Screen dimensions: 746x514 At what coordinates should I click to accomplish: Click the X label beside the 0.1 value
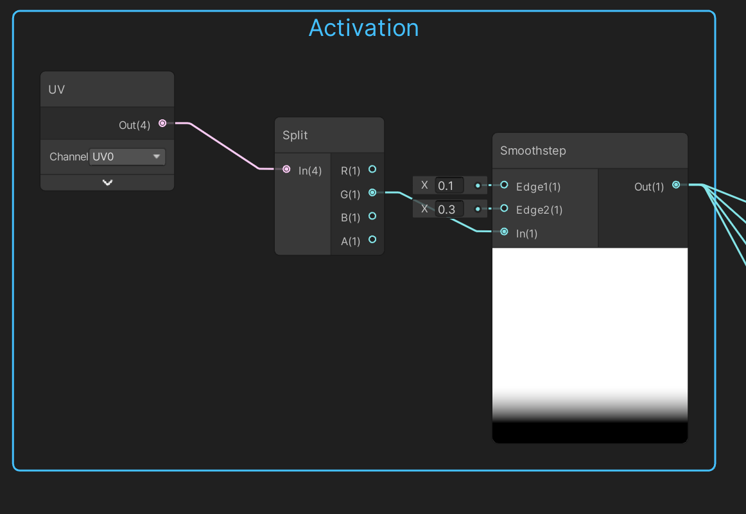pos(424,185)
